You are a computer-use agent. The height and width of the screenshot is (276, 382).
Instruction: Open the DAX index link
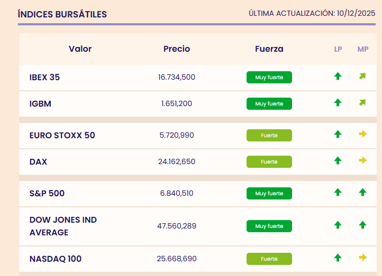tap(38, 161)
